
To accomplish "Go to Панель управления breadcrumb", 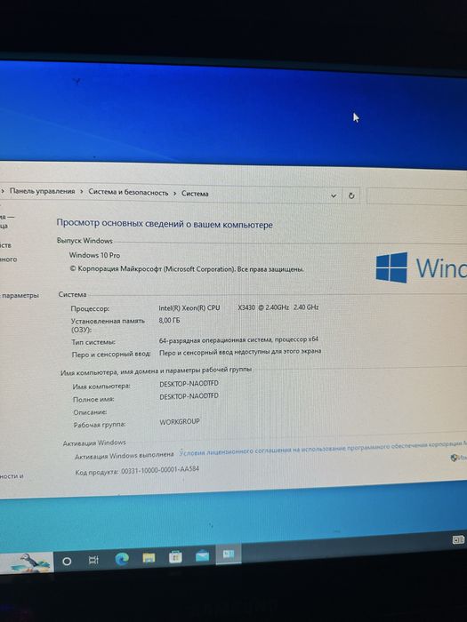I will point(42,191).
